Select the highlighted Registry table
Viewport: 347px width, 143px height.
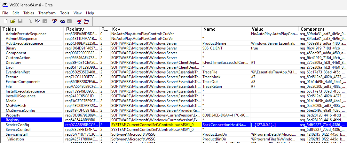click(31, 120)
